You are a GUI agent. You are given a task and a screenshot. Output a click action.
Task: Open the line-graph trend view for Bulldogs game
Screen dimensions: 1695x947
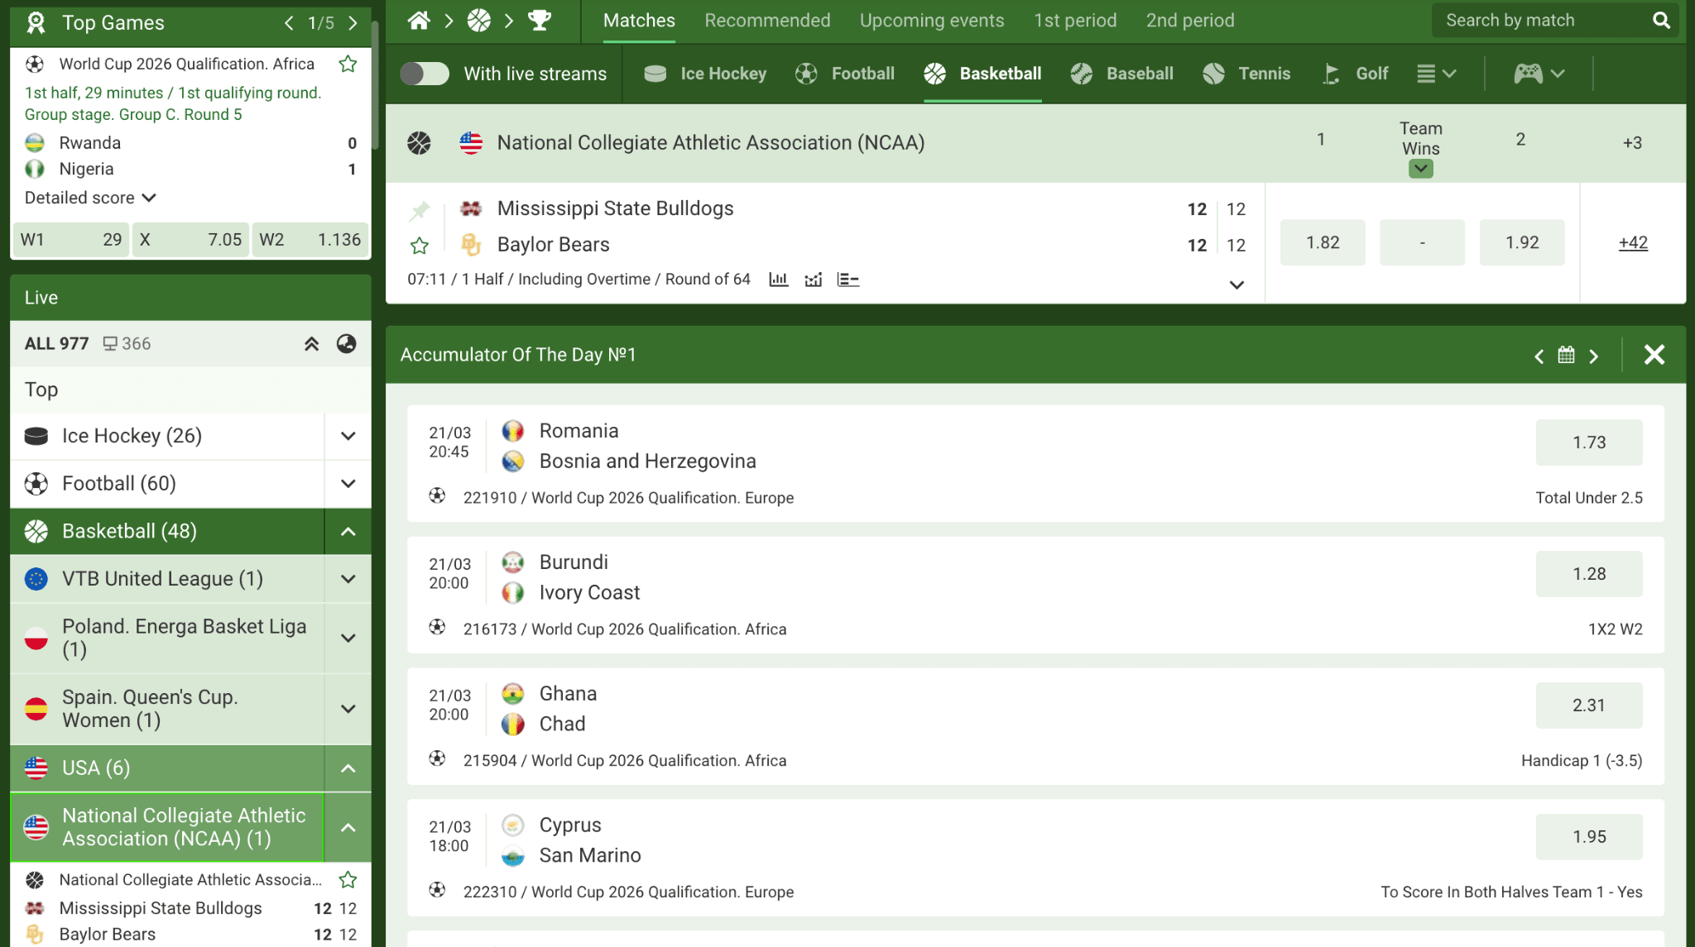tap(813, 280)
